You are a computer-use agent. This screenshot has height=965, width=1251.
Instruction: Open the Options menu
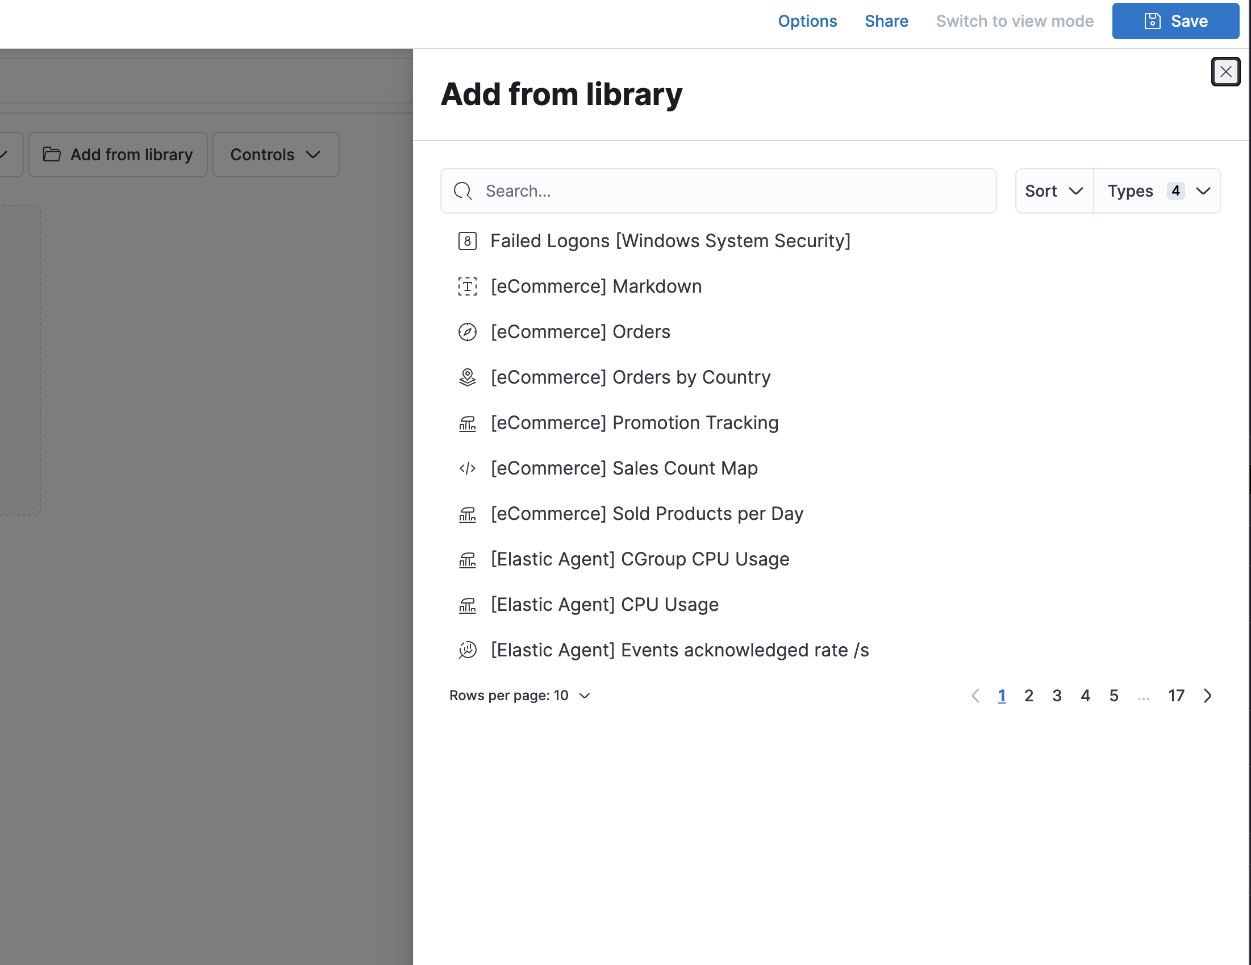[807, 20]
